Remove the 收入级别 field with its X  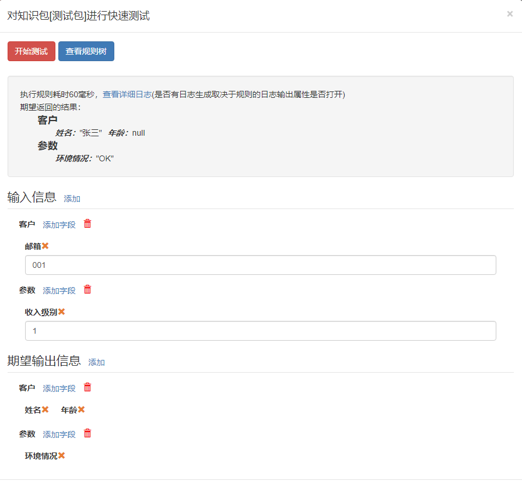click(62, 312)
